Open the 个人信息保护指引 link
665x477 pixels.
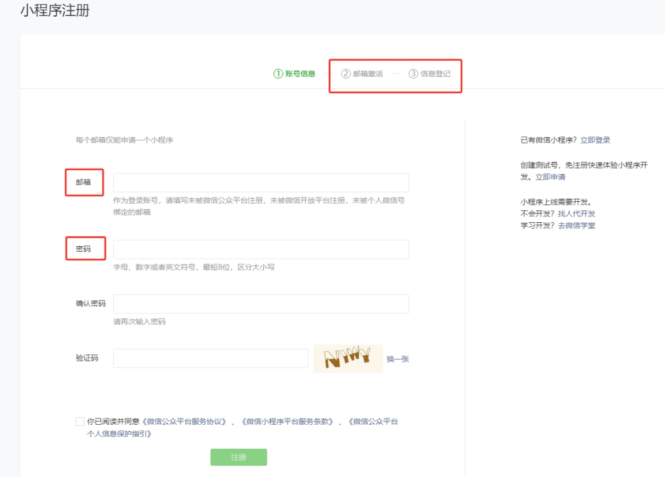(119, 434)
